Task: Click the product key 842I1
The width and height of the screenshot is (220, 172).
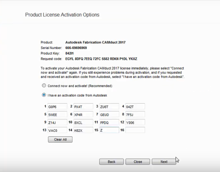Action: click(70, 53)
